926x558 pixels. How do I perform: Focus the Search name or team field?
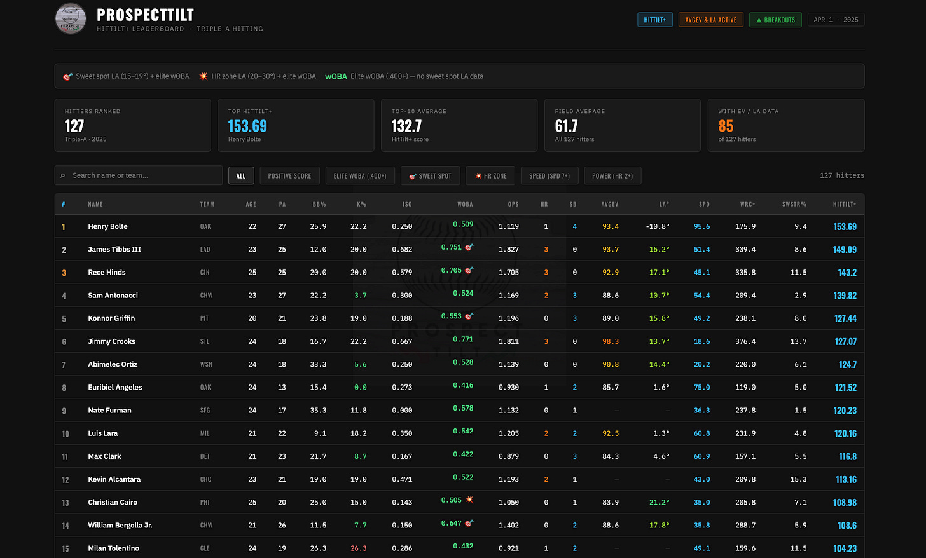(139, 175)
